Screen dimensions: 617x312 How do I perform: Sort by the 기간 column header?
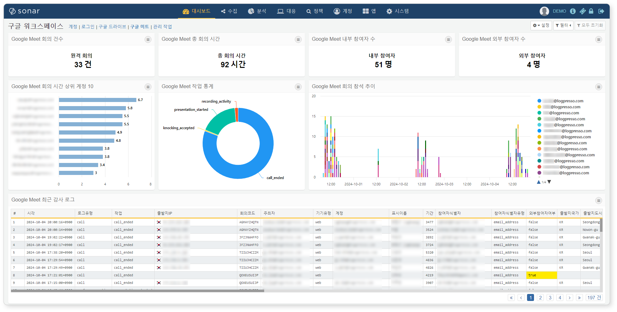(x=429, y=213)
